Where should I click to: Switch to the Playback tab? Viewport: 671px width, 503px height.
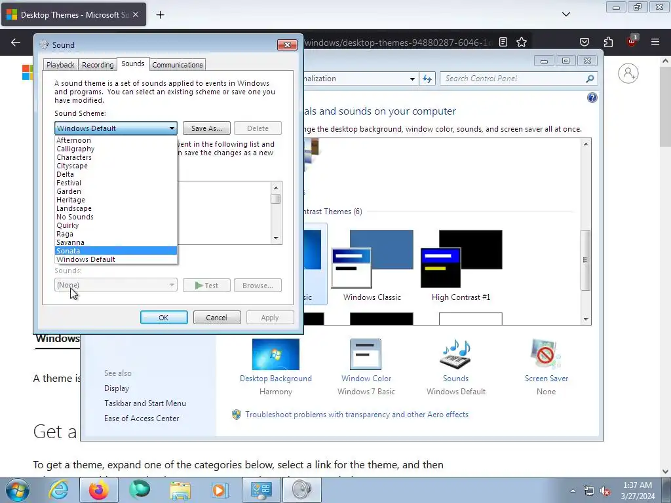point(60,65)
